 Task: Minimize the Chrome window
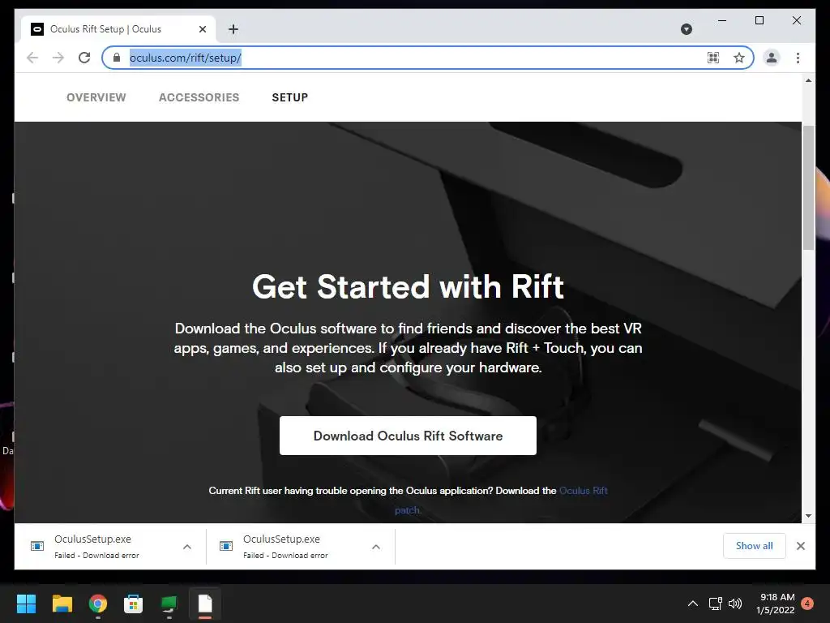click(722, 20)
